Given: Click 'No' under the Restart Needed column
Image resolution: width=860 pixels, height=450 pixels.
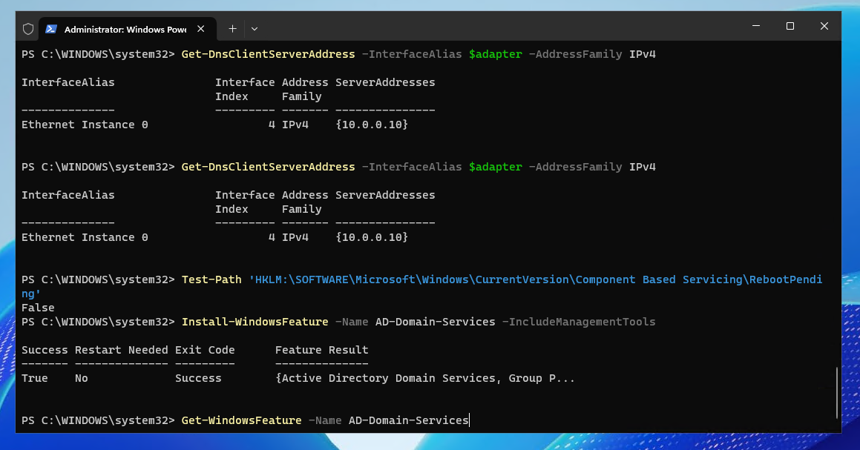Looking at the screenshot, I should pos(81,378).
